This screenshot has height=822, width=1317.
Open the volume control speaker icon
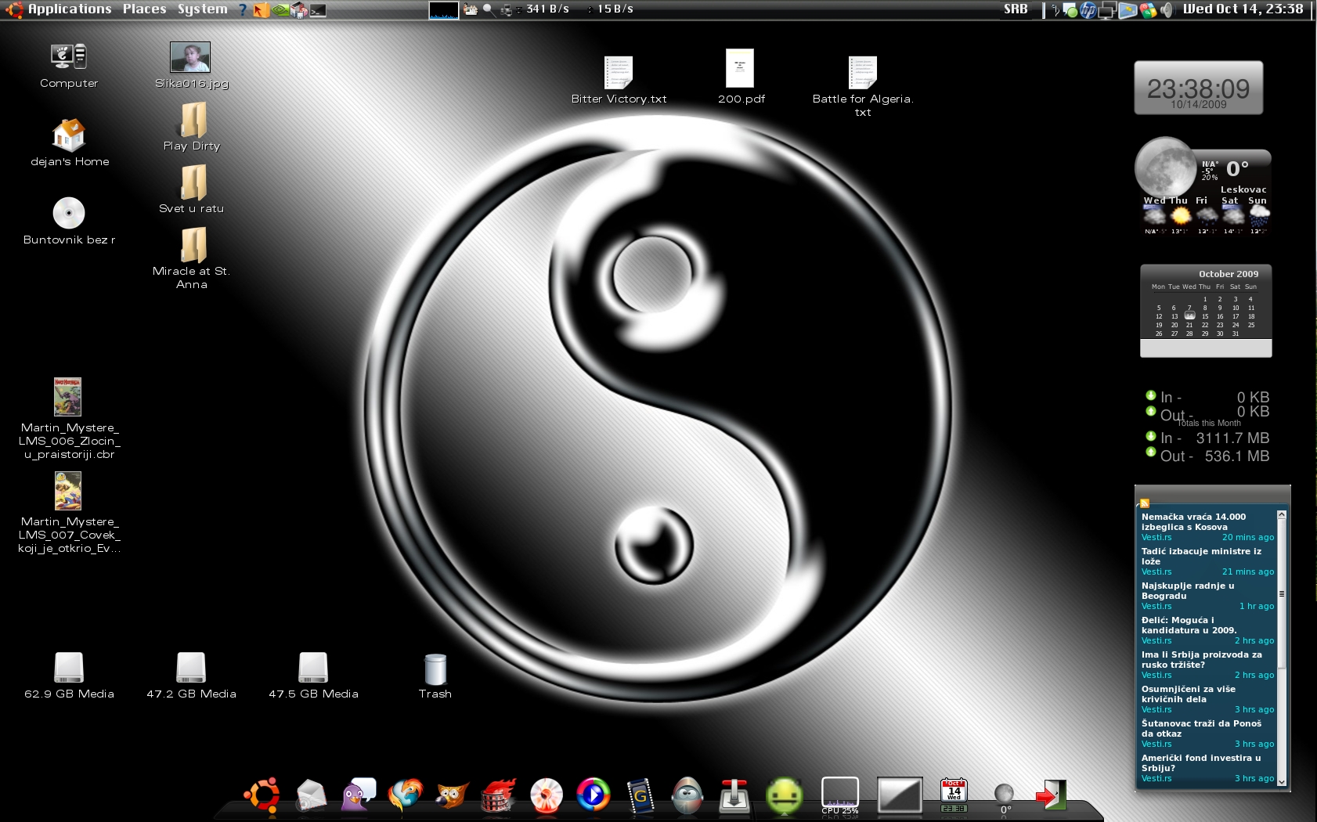[x=1167, y=10]
